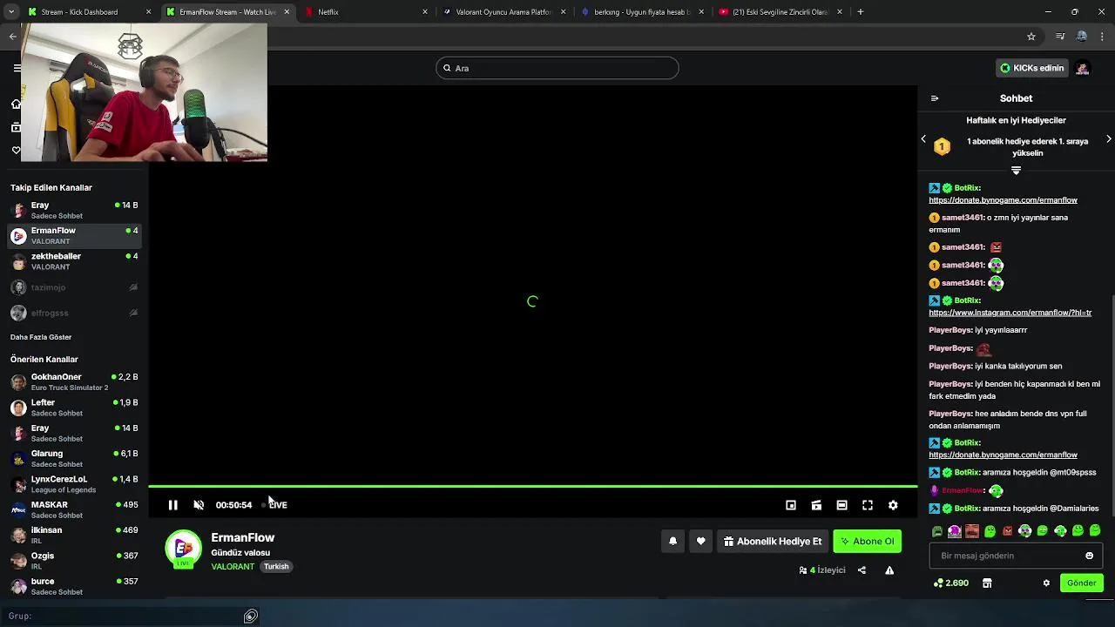Open Eray under Takip Edilen Kanallar
1115x627 pixels.
(x=74, y=210)
